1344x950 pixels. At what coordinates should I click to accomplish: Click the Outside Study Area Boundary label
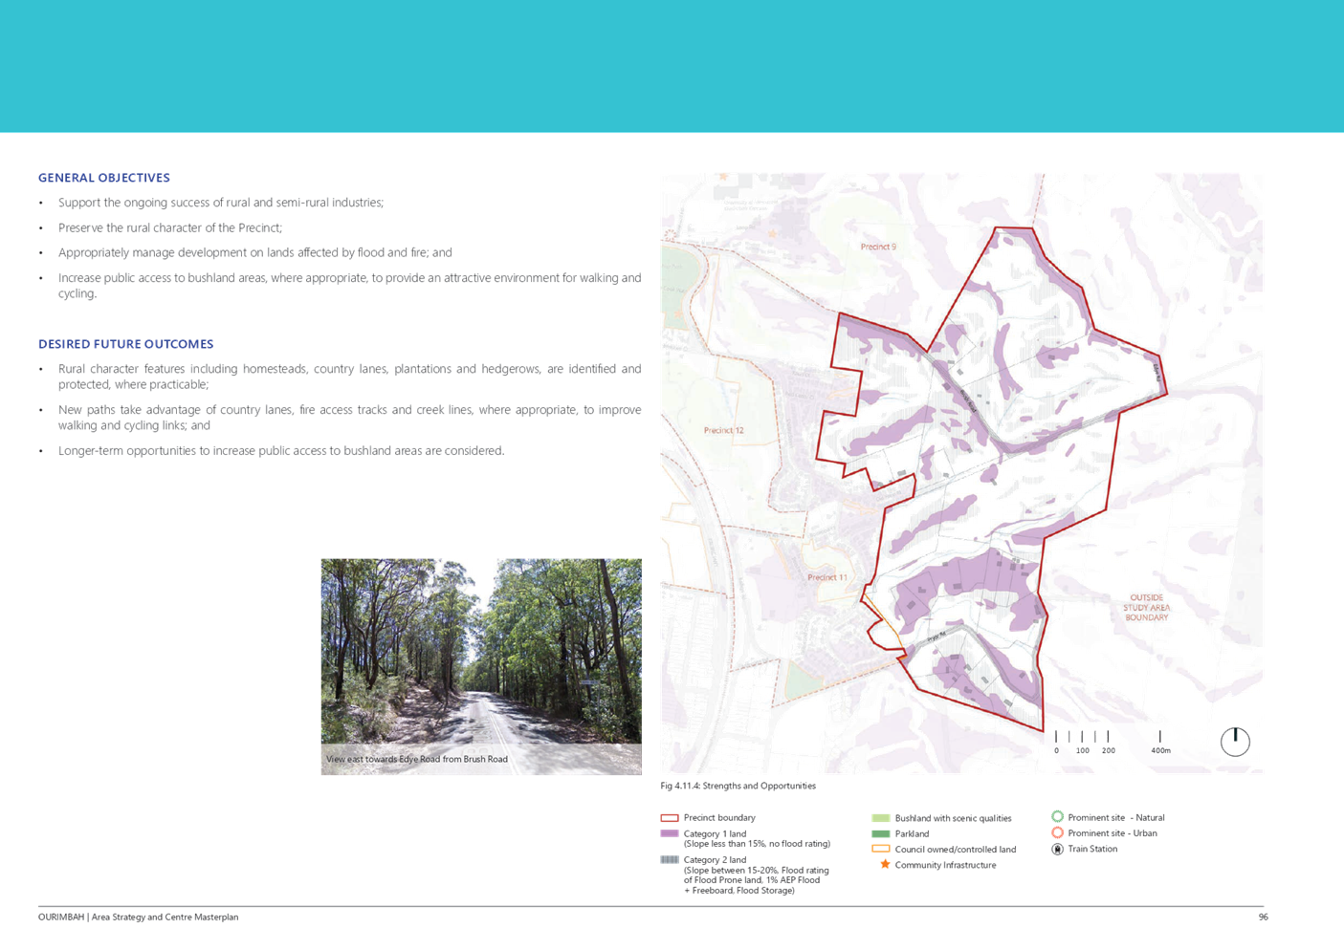pyautogui.click(x=1146, y=608)
